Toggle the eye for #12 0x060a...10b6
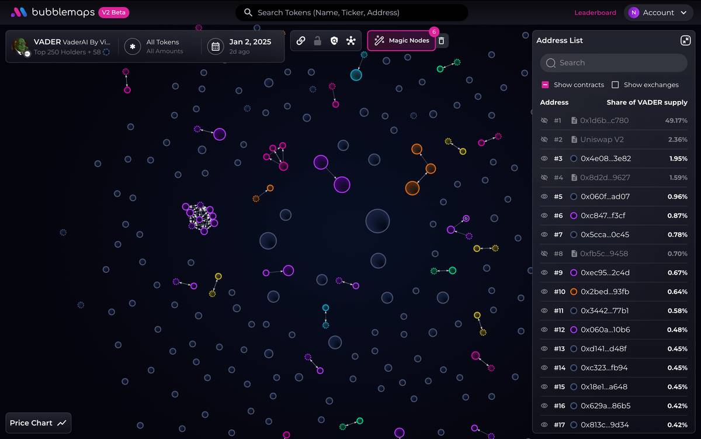Image resolution: width=701 pixels, height=439 pixels. [544, 330]
